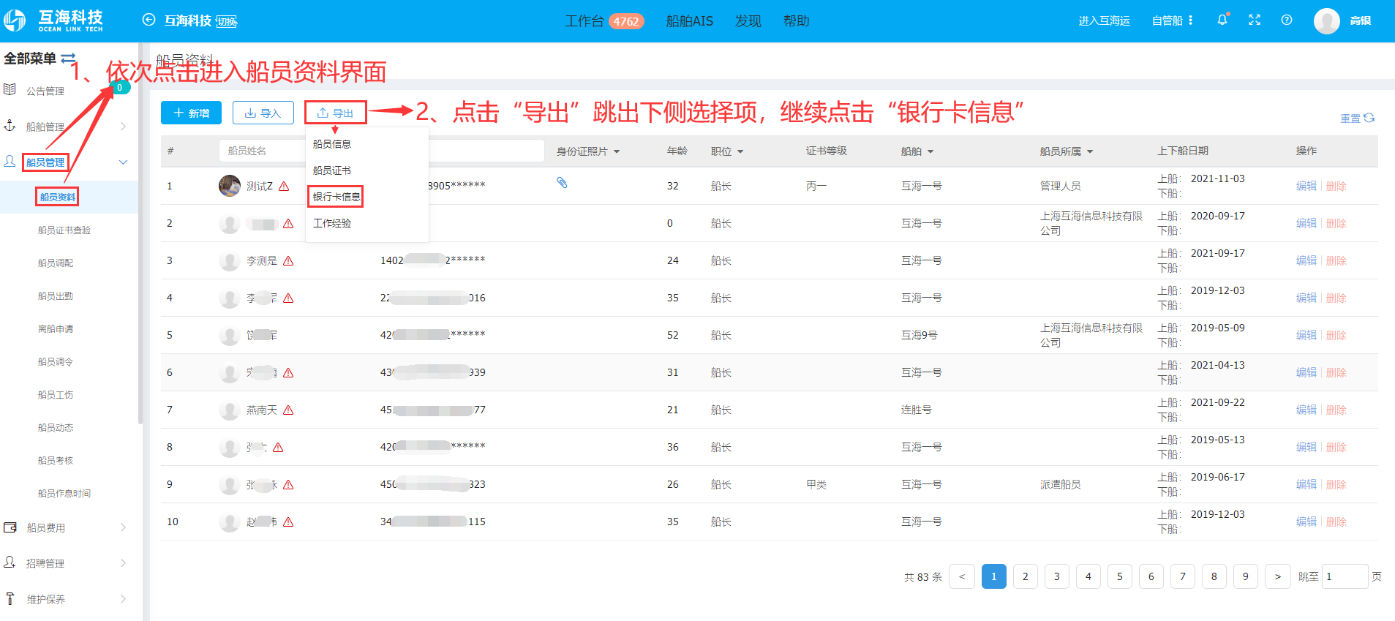Select 船员作息时间 submenu item
1395x621 pixels.
(64, 493)
